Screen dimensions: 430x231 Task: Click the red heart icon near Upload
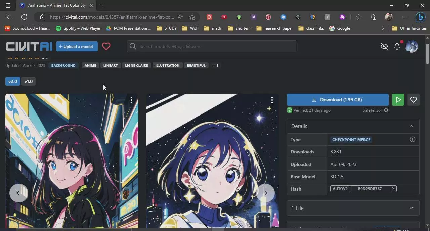106,46
